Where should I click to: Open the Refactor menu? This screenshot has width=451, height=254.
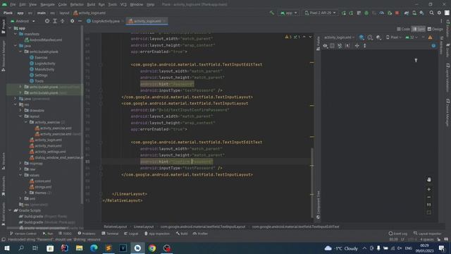pyautogui.click(x=77, y=4)
